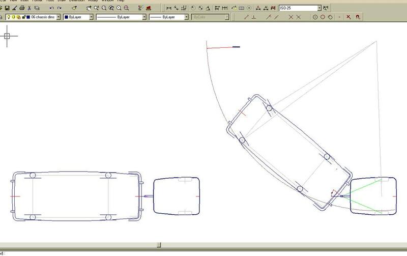Select the Diameter Dimension tool
407x256 pixels.
[x=200, y=8]
